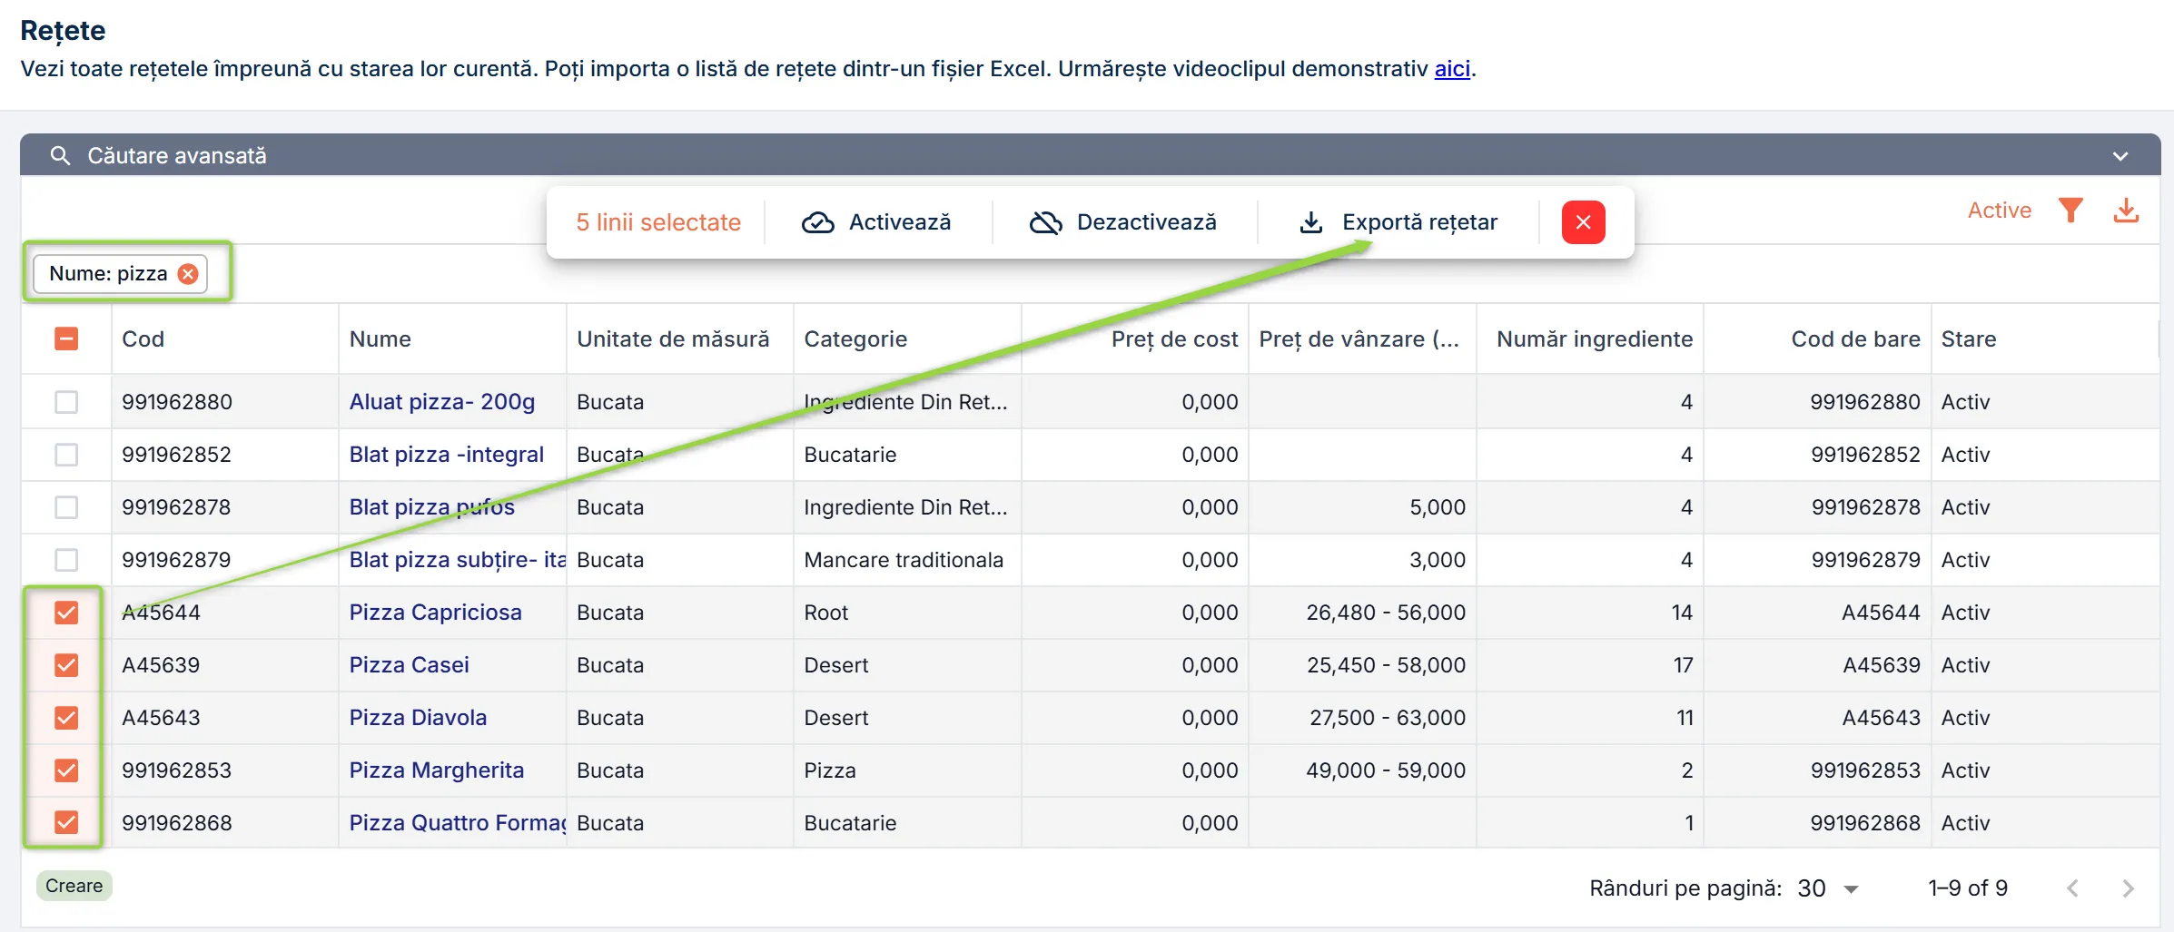Open the Blat pizza pufos recipe link
2174x932 pixels.
[x=432, y=507]
